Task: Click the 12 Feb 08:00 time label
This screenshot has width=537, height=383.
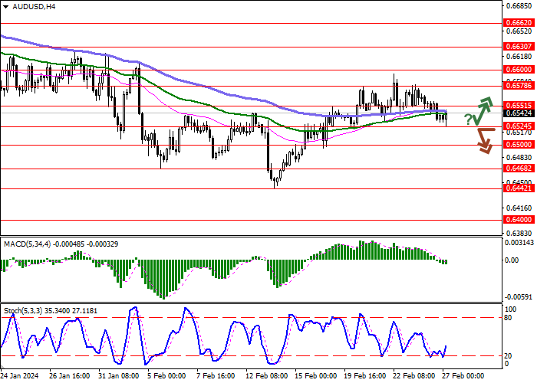Action: click(x=267, y=376)
